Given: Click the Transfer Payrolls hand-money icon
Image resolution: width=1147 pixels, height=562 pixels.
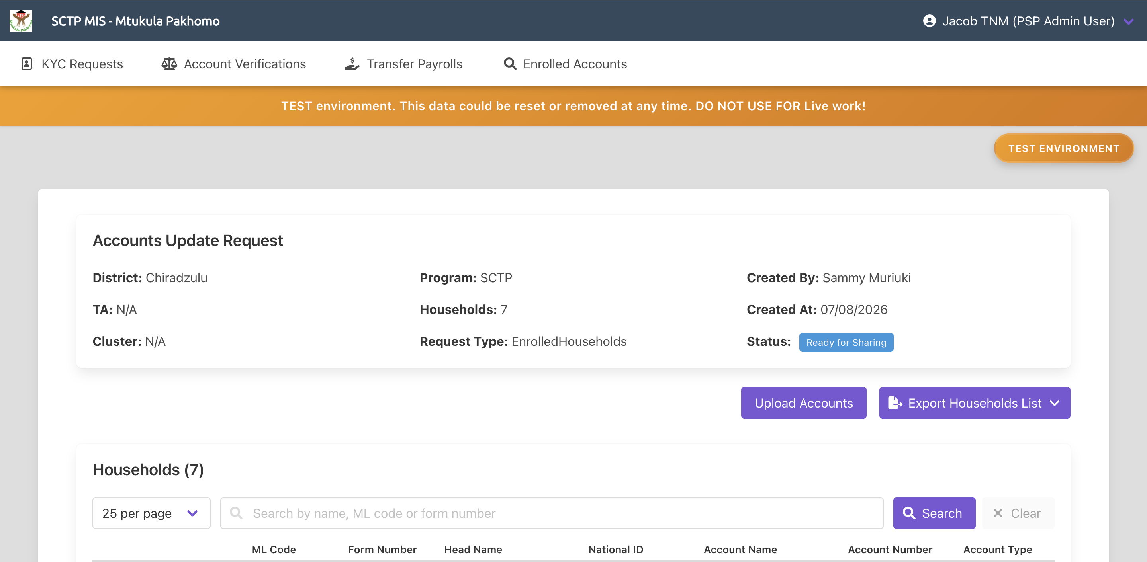Looking at the screenshot, I should pyautogui.click(x=352, y=64).
